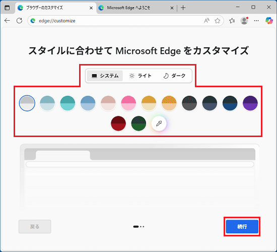The height and width of the screenshot is (252, 277).
Task: Select the システム theme mode
Action: pos(105,76)
